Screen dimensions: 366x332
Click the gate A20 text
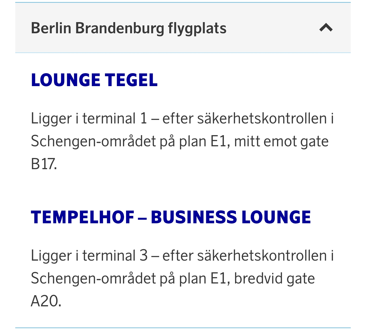click(x=46, y=301)
